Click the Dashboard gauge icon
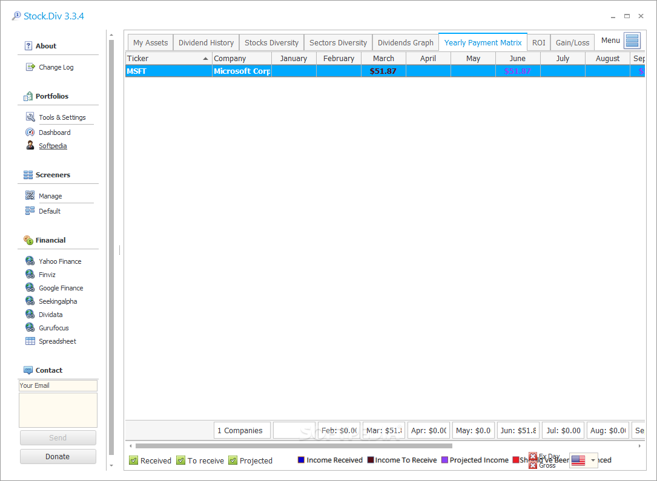 30,133
